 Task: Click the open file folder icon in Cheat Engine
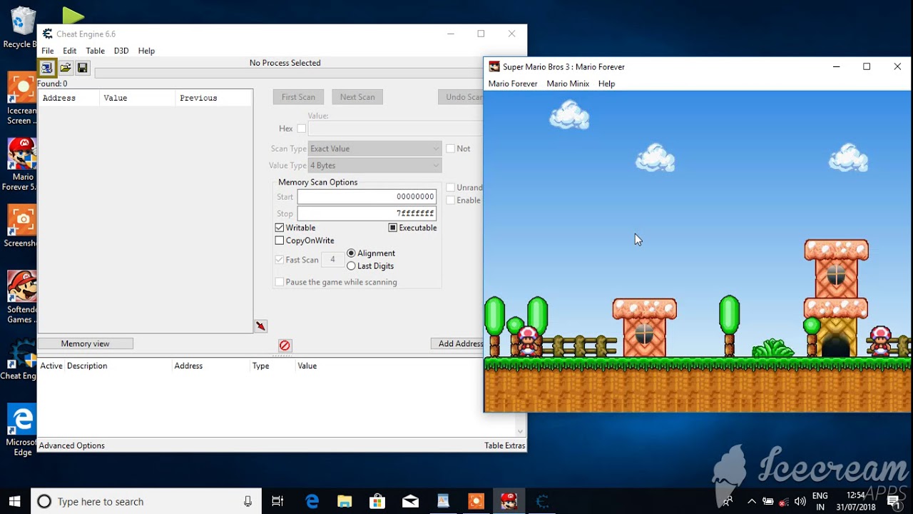tap(66, 68)
